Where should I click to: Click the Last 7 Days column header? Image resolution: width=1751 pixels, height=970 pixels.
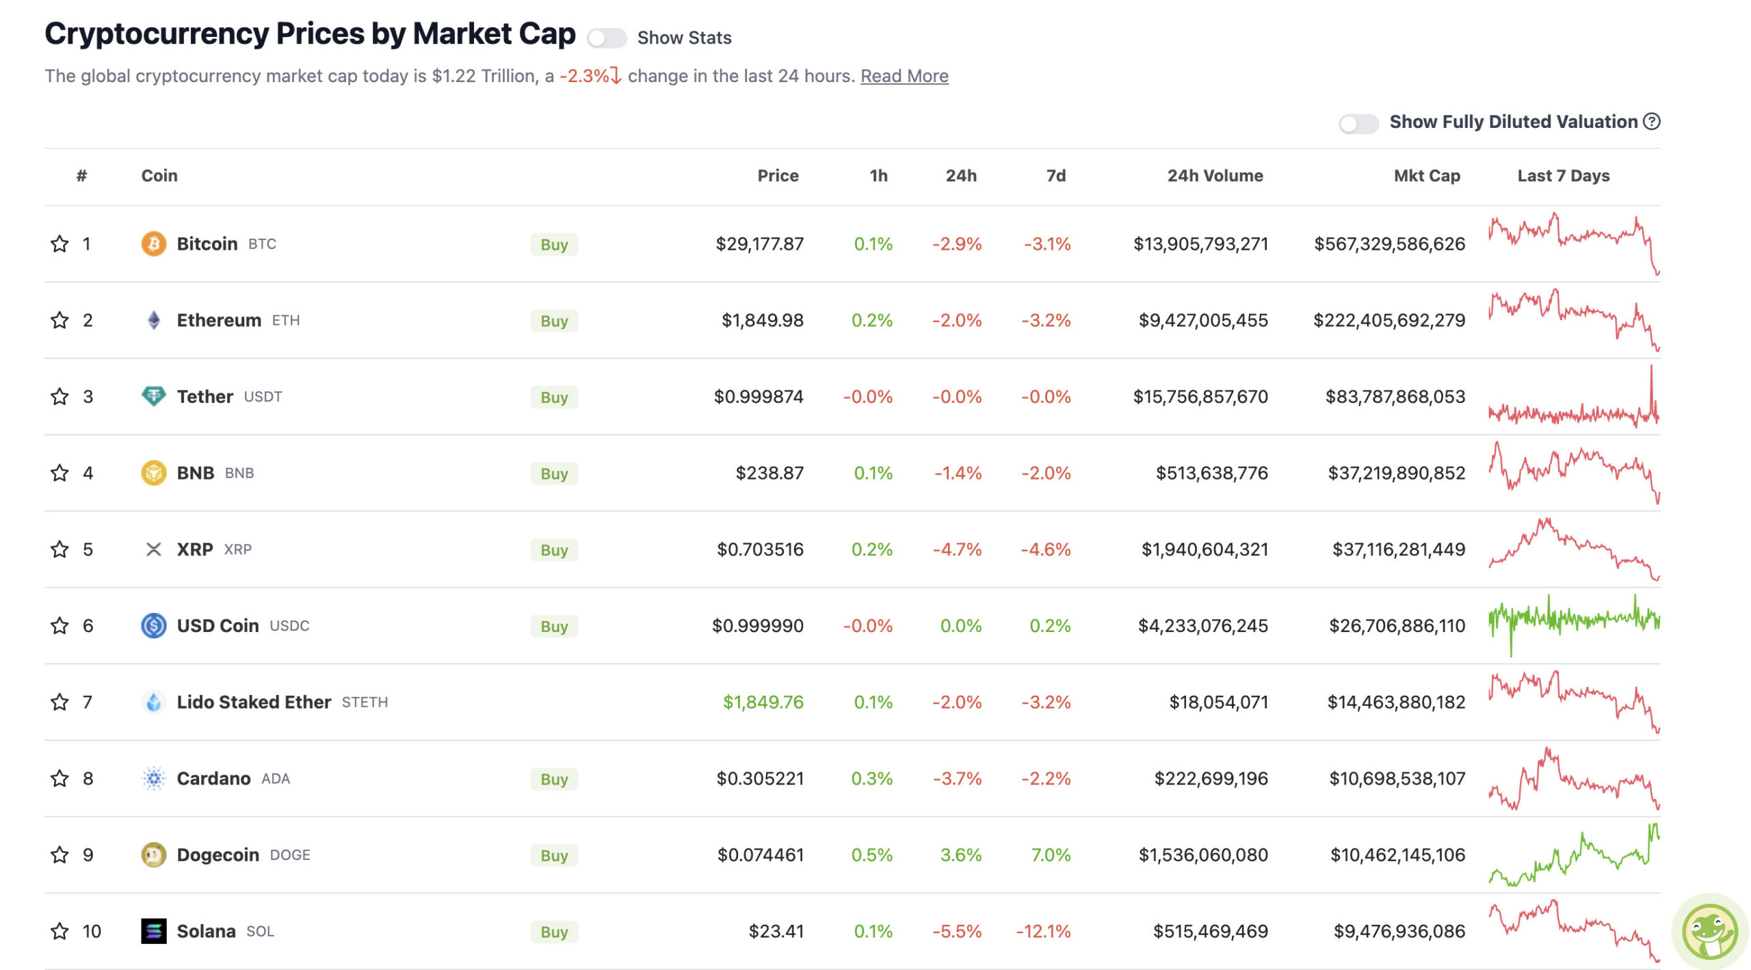tap(1563, 176)
